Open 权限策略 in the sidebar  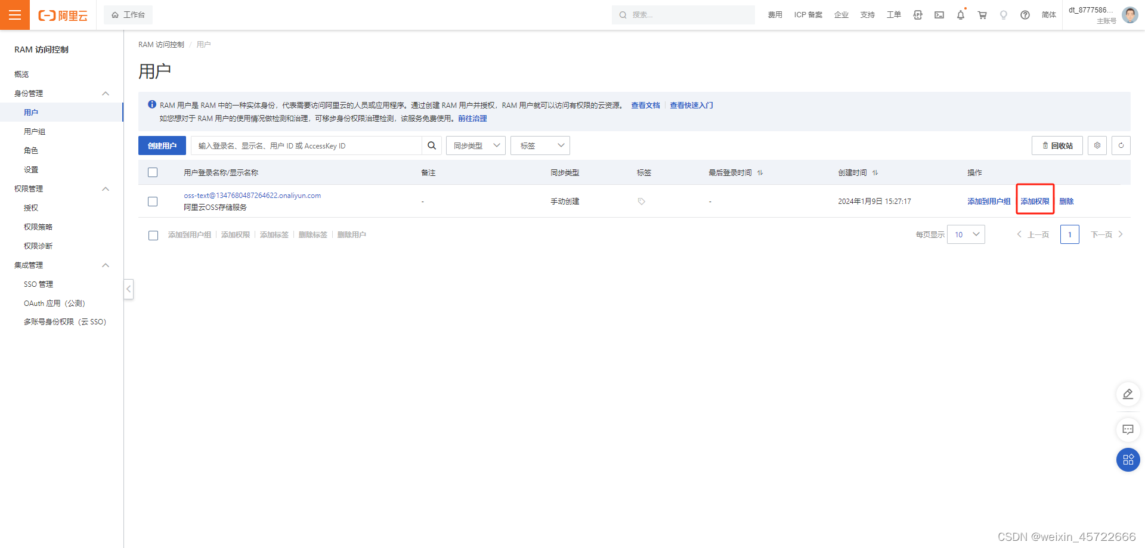click(38, 227)
